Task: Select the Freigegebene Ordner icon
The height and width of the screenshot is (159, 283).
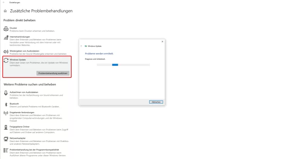Action: (6, 127)
